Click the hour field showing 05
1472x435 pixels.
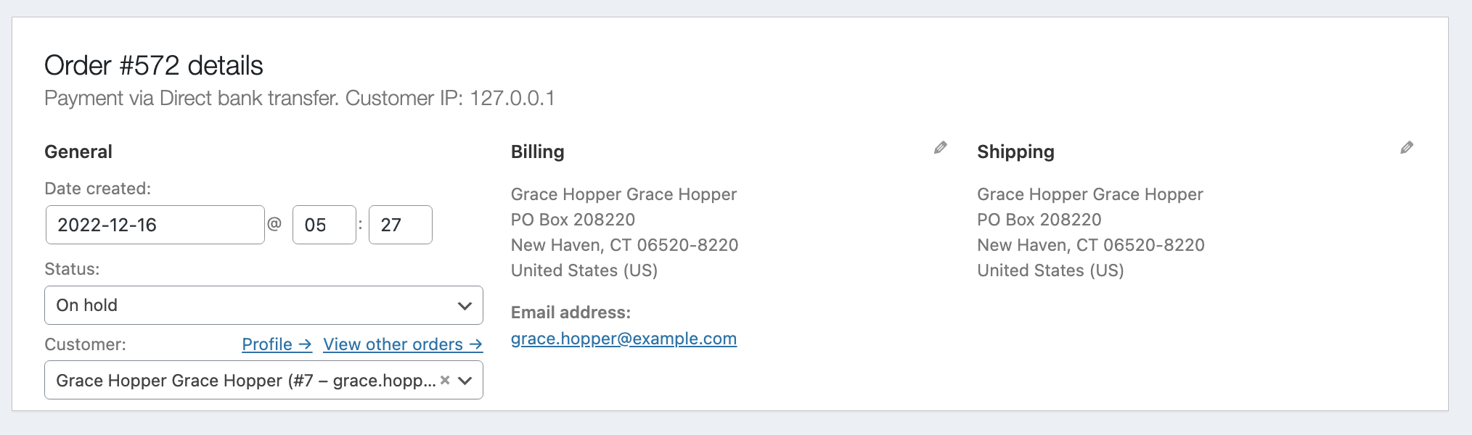(x=324, y=225)
